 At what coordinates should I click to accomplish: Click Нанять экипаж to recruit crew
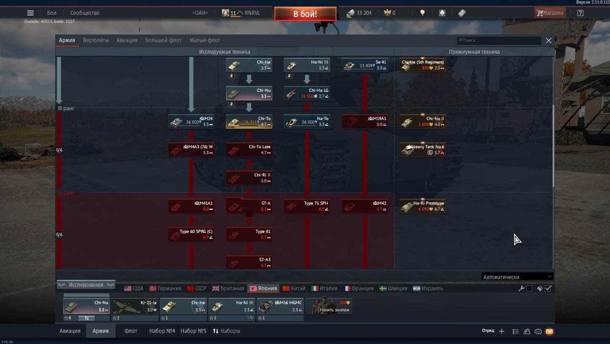pyautogui.click(x=329, y=306)
